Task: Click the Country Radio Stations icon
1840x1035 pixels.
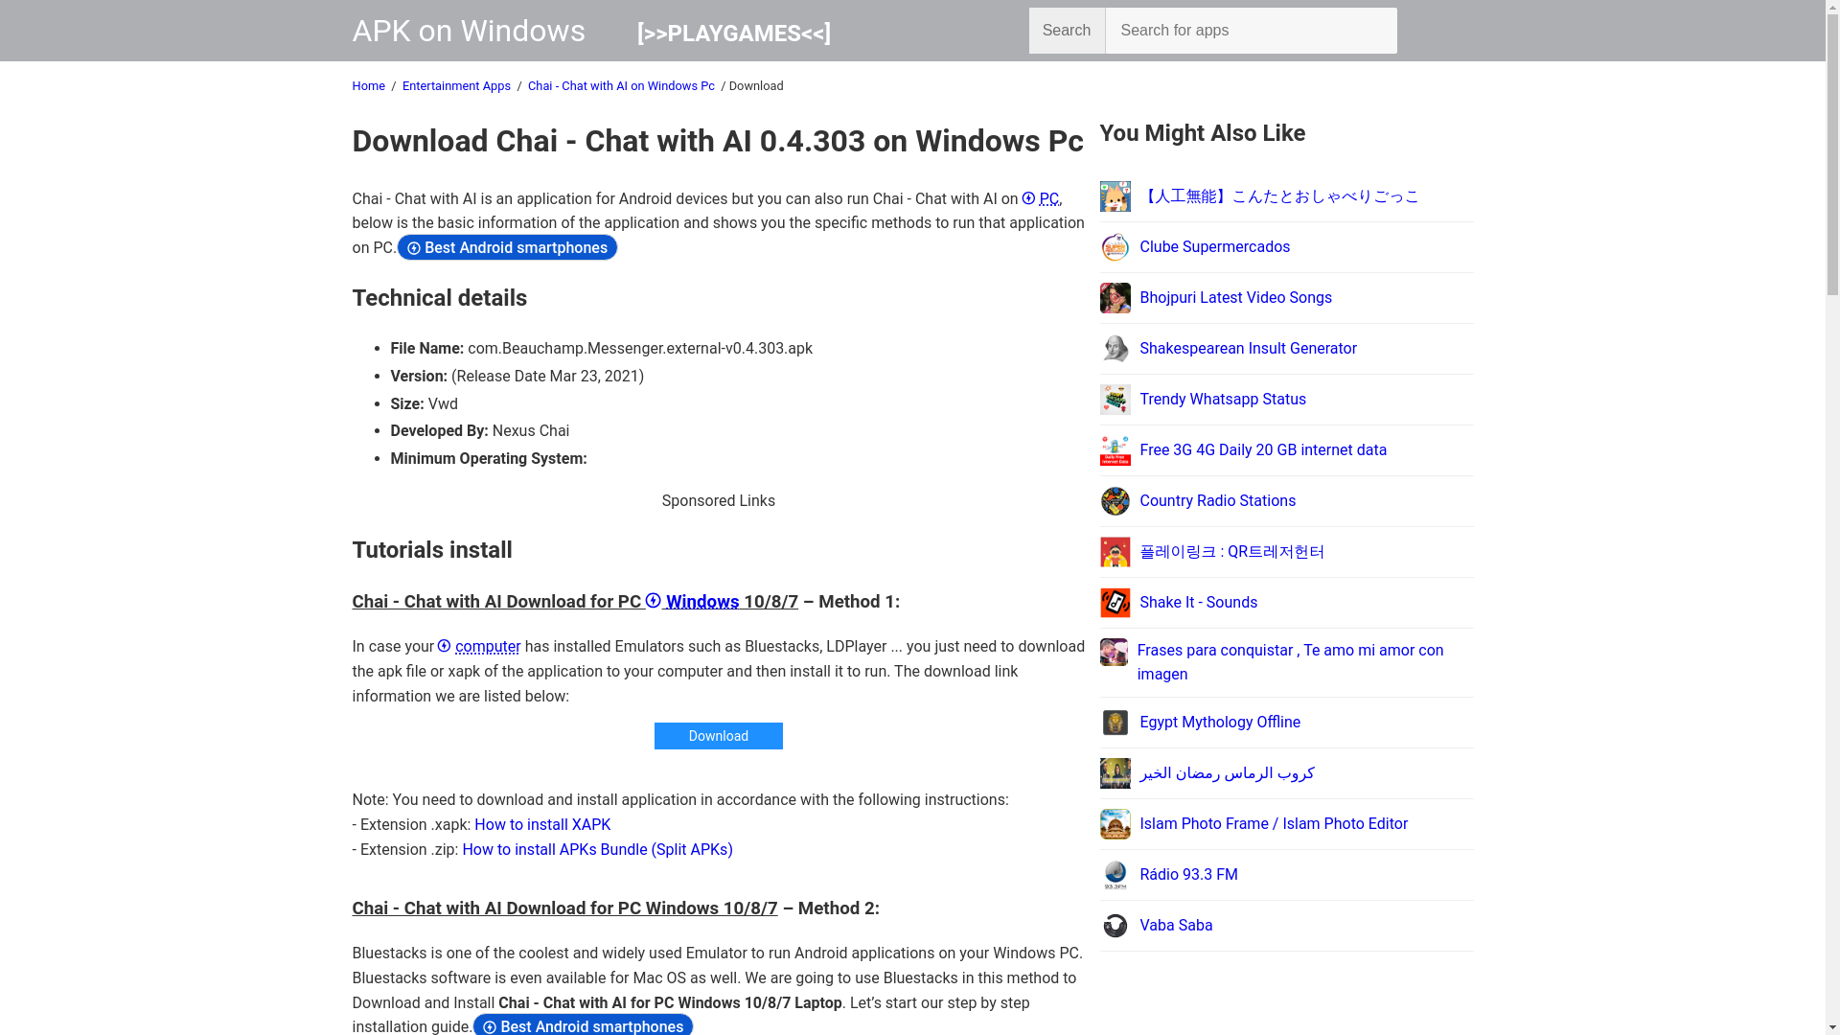Action: click(1115, 501)
